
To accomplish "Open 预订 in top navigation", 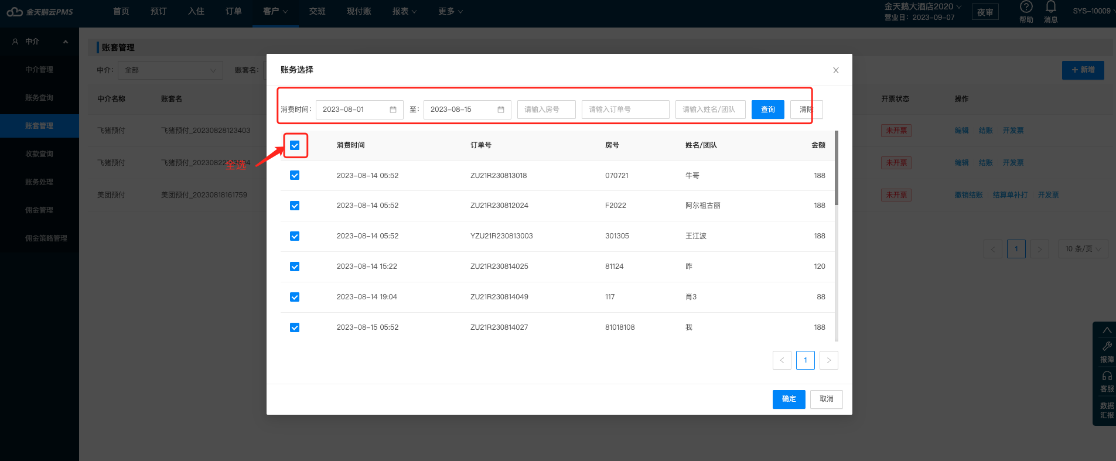I will click(159, 11).
